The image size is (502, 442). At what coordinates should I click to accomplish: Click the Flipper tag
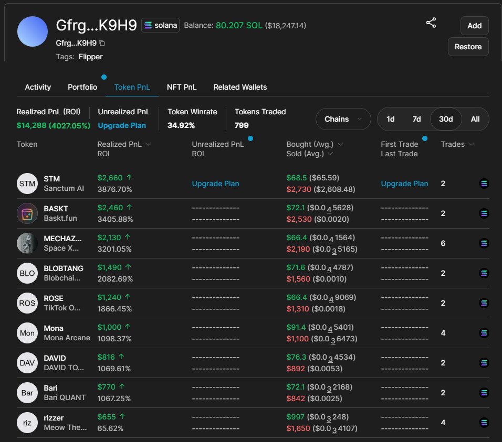pyautogui.click(x=91, y=57)
